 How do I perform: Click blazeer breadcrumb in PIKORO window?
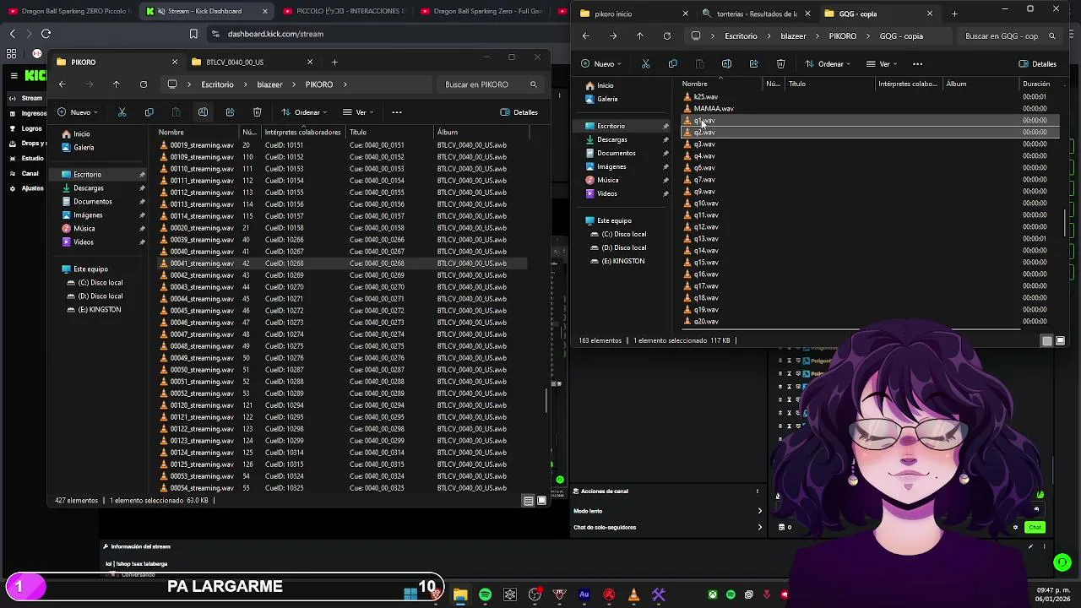[x=269, y=84]
